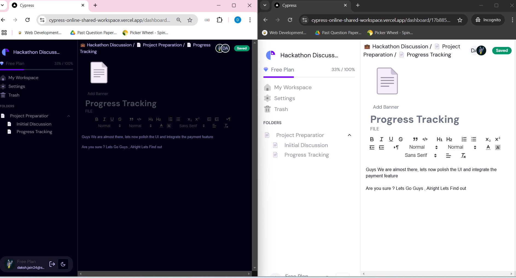This screenshot has width=516, height=278.
Task: Insert code block in right incognito window
Action: pos(425,139)
